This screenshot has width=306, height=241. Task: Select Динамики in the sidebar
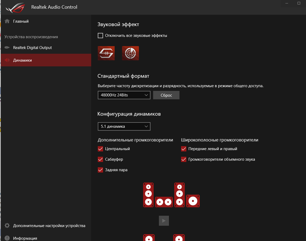click(22, 60)
